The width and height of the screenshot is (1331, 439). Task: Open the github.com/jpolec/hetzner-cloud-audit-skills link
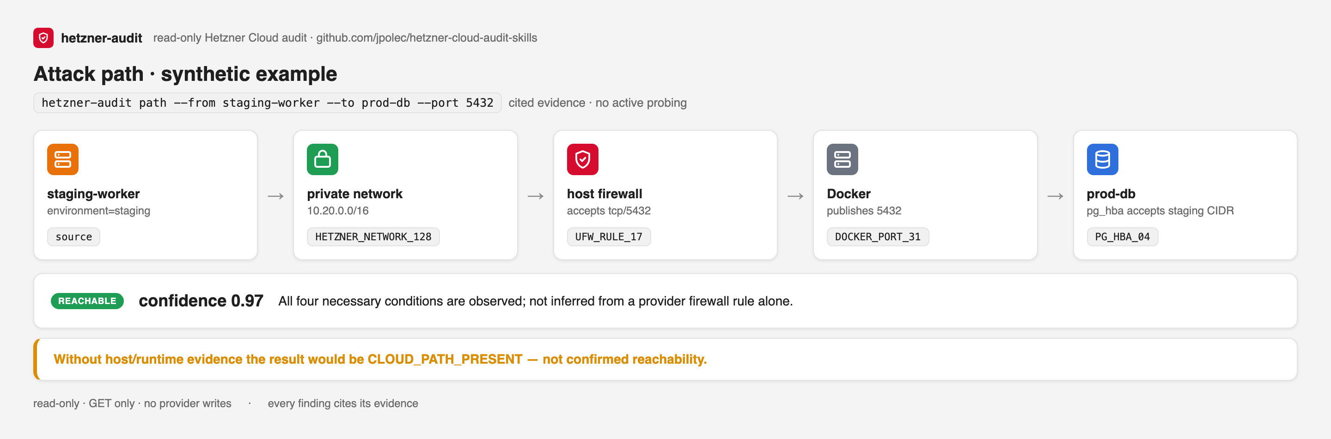coord(426,38)
